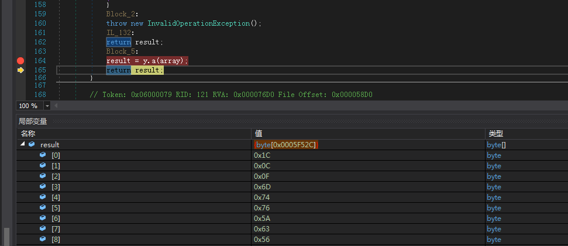Select the 局部变量 panel title
The width and height of the screenshot is (568, 246).
point(33,122)
